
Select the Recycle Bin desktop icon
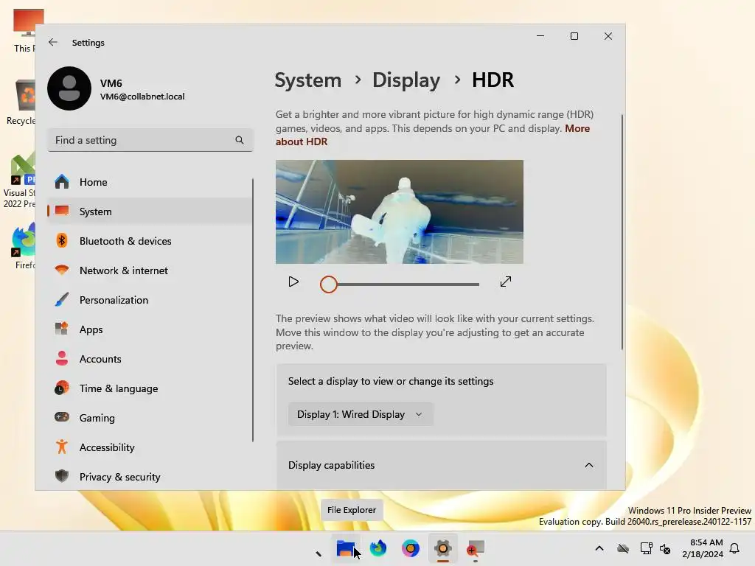tap(21, 102)
